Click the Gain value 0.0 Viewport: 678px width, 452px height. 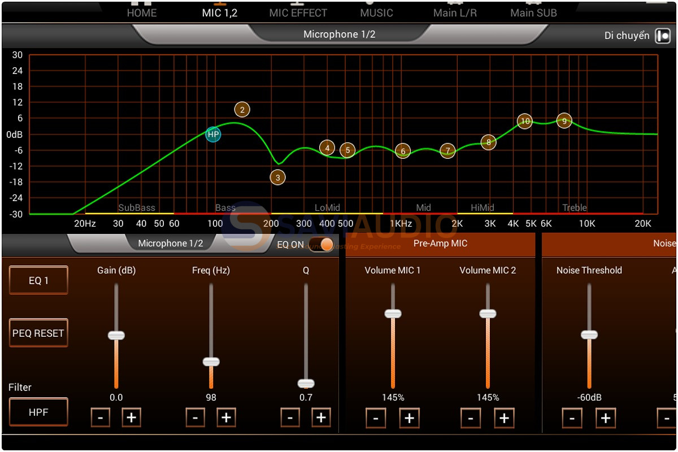pyautogui.click(x=116, y=397)
